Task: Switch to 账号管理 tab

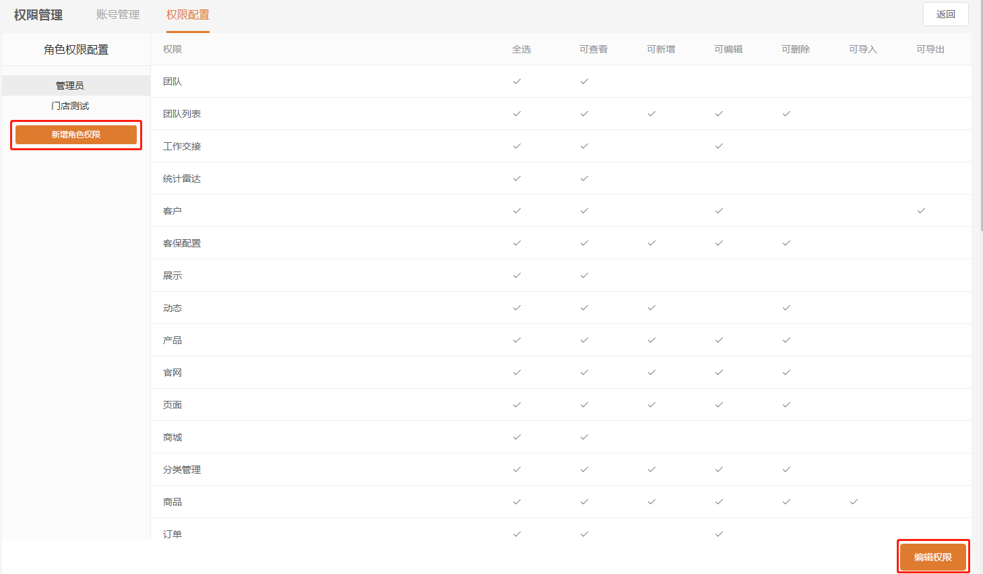Action: click(x=118, y=15)
